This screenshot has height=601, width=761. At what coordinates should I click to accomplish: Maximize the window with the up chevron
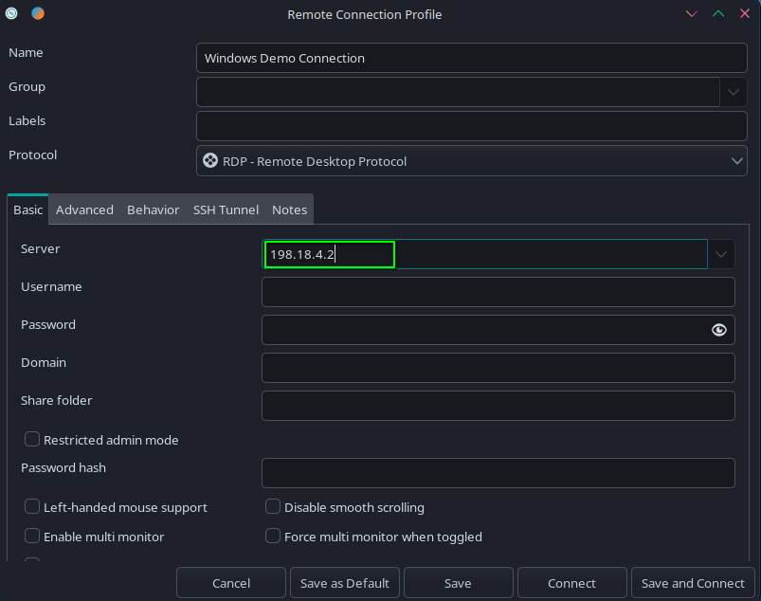718,14
